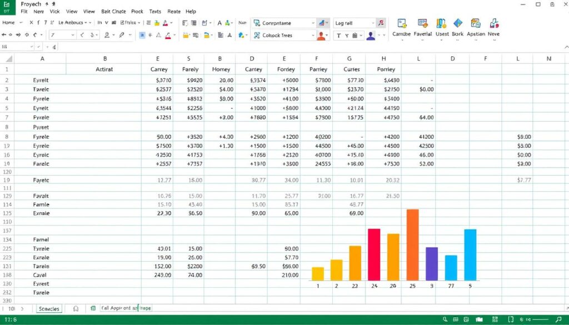Click the text list icon next to mountain A
Screen dimensions: 569x325
[x=221, y=35]
